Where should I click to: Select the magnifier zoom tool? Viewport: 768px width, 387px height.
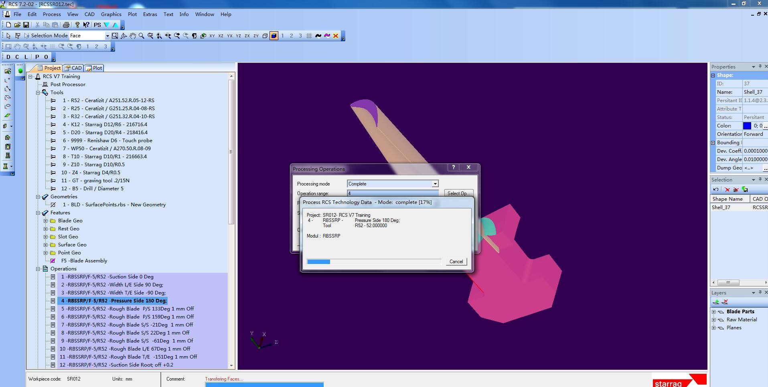[141, 36]
